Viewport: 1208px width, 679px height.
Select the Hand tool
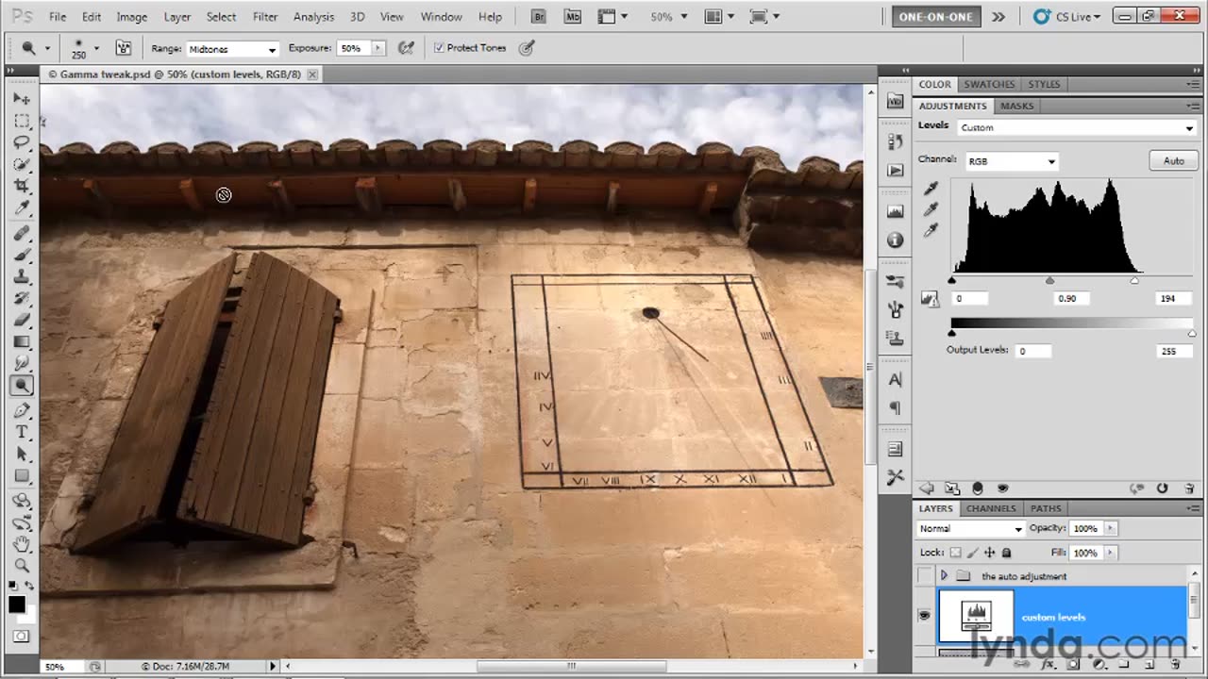pyautogui.click(x=22, y=544)
